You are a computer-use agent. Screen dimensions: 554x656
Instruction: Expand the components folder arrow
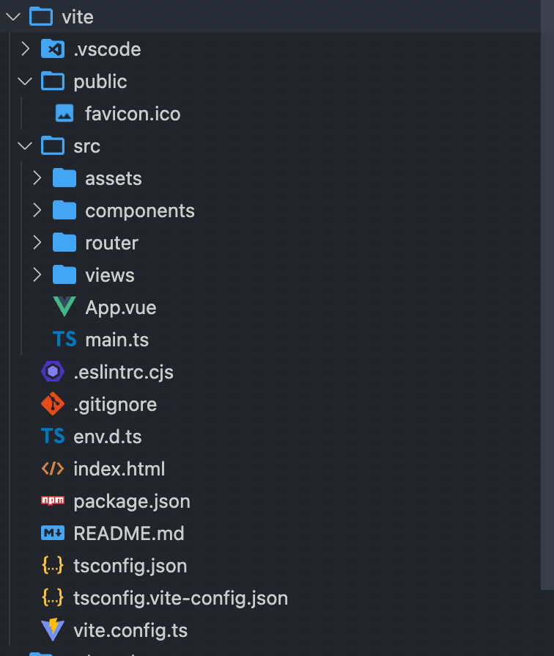[x=37, y=211]
